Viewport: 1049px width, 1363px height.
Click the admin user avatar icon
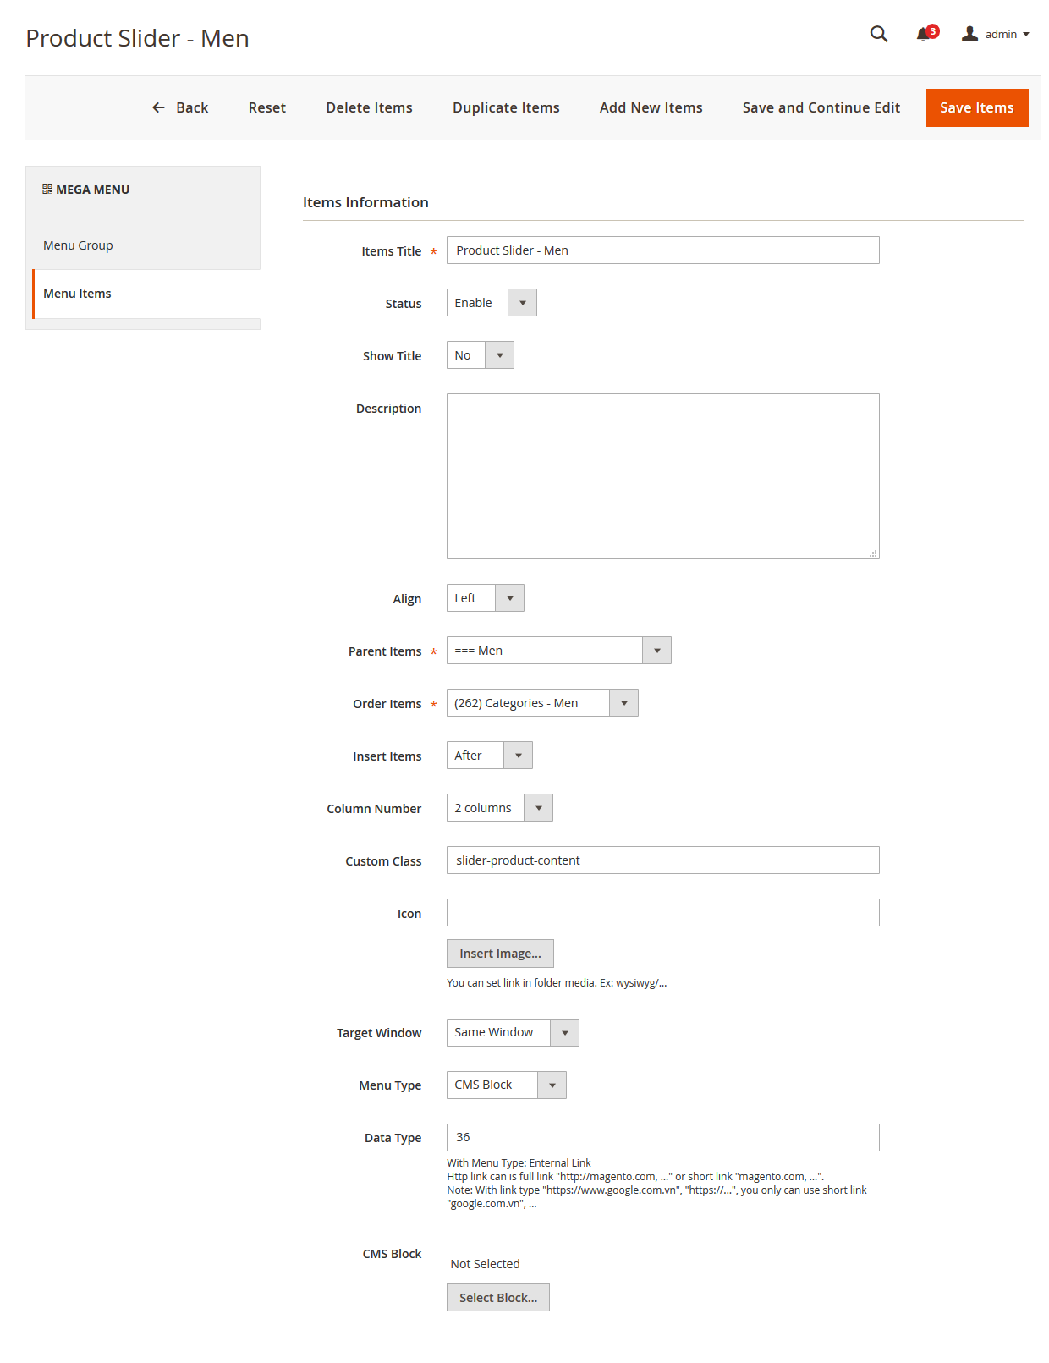[x=969, y=34]
